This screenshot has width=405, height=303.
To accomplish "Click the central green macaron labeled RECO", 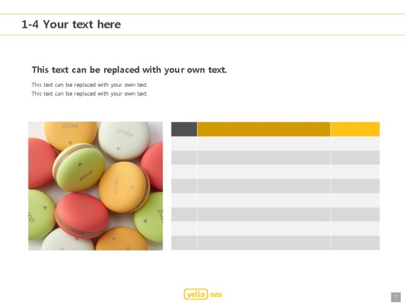I will pos(79,167).
